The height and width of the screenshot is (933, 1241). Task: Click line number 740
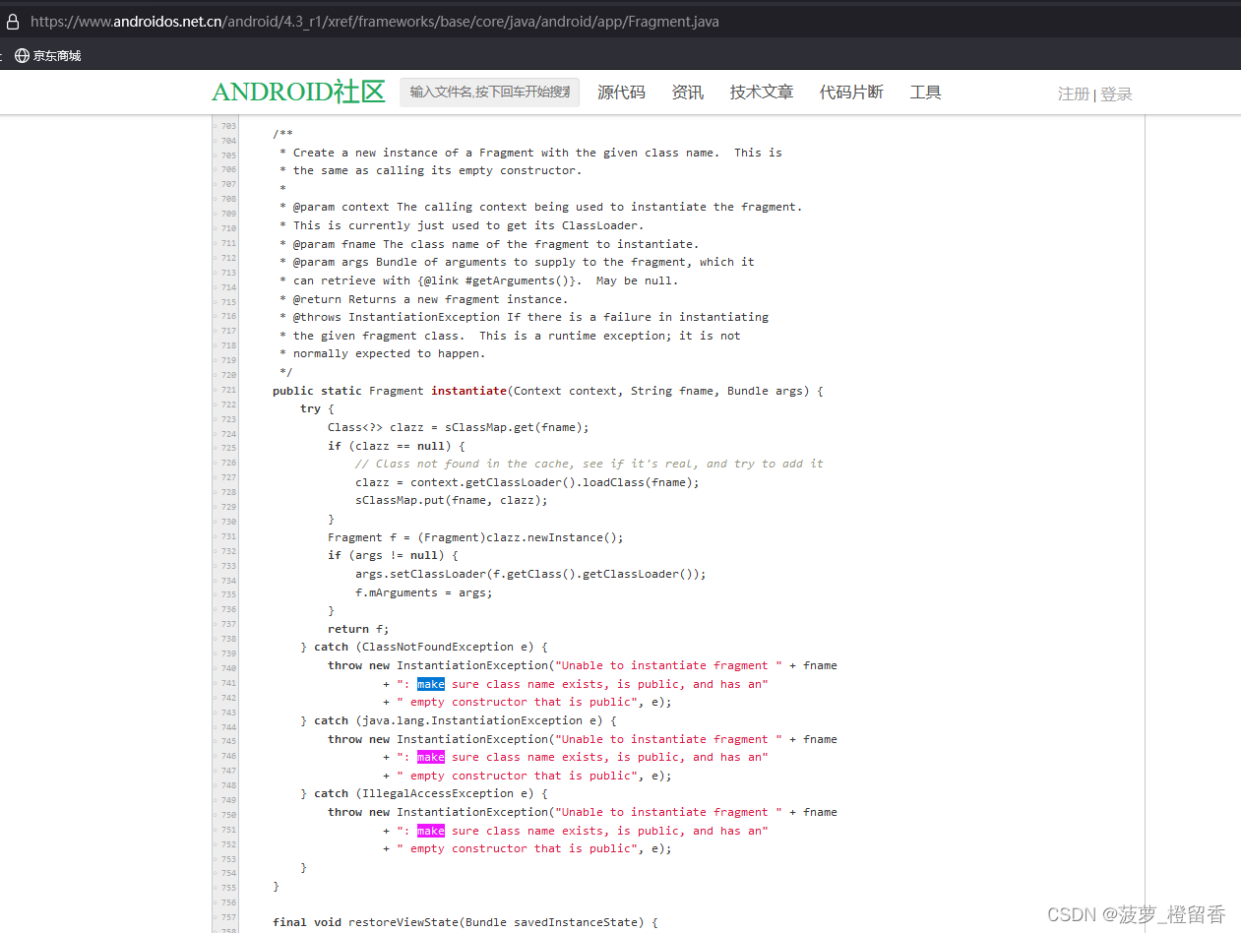(x=228, y=667)
